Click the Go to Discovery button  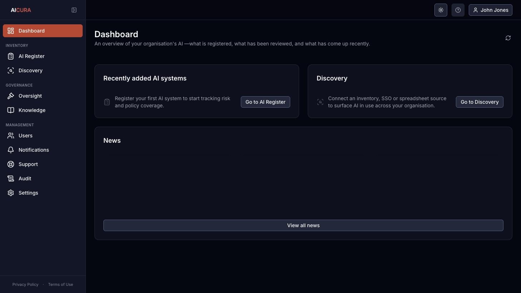click(x=479, y=102)
